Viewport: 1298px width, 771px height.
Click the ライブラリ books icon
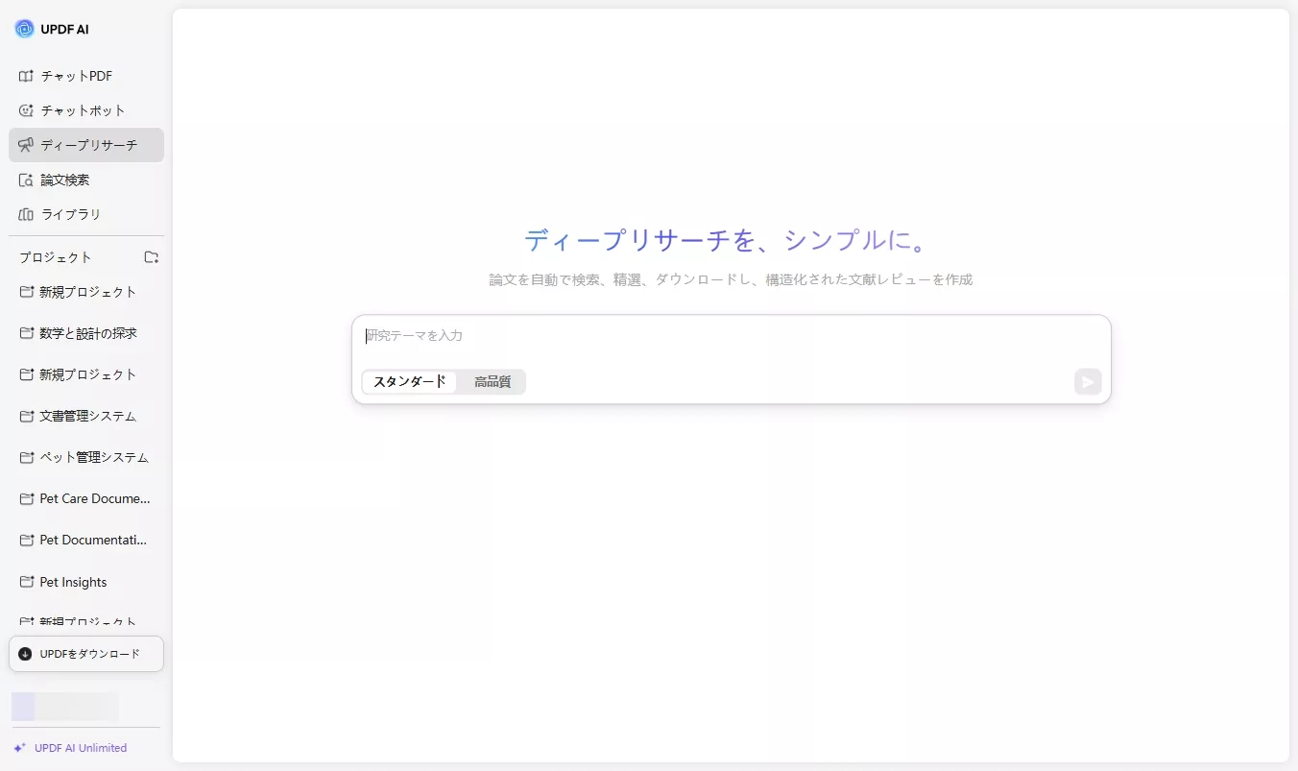click(x=26, y=214)
